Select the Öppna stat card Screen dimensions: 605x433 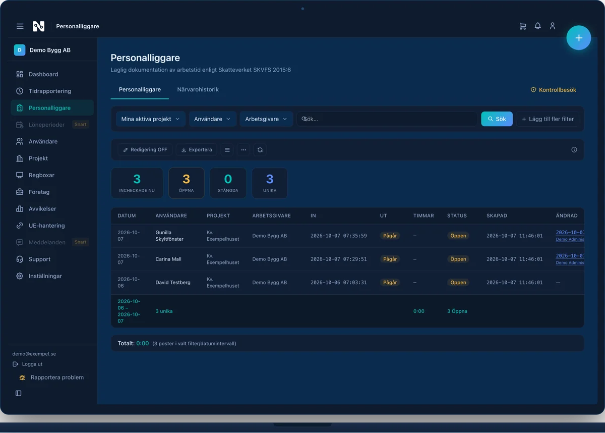pyautogui.click(x=186, y=183)
